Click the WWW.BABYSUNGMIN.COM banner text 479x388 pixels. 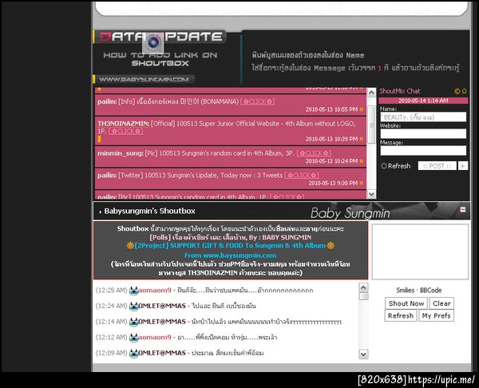[144, 79]
